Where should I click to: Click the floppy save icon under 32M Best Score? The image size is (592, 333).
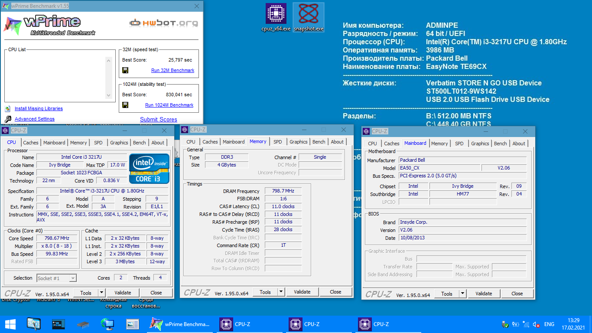(125, 70)
